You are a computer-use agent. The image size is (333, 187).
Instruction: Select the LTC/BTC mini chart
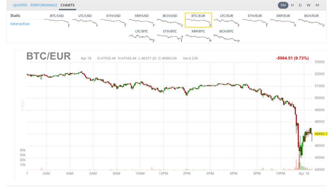(141, 36)
